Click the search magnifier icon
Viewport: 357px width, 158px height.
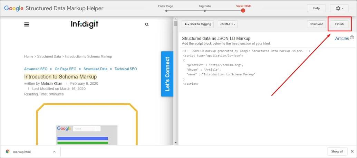pos(147,24)
